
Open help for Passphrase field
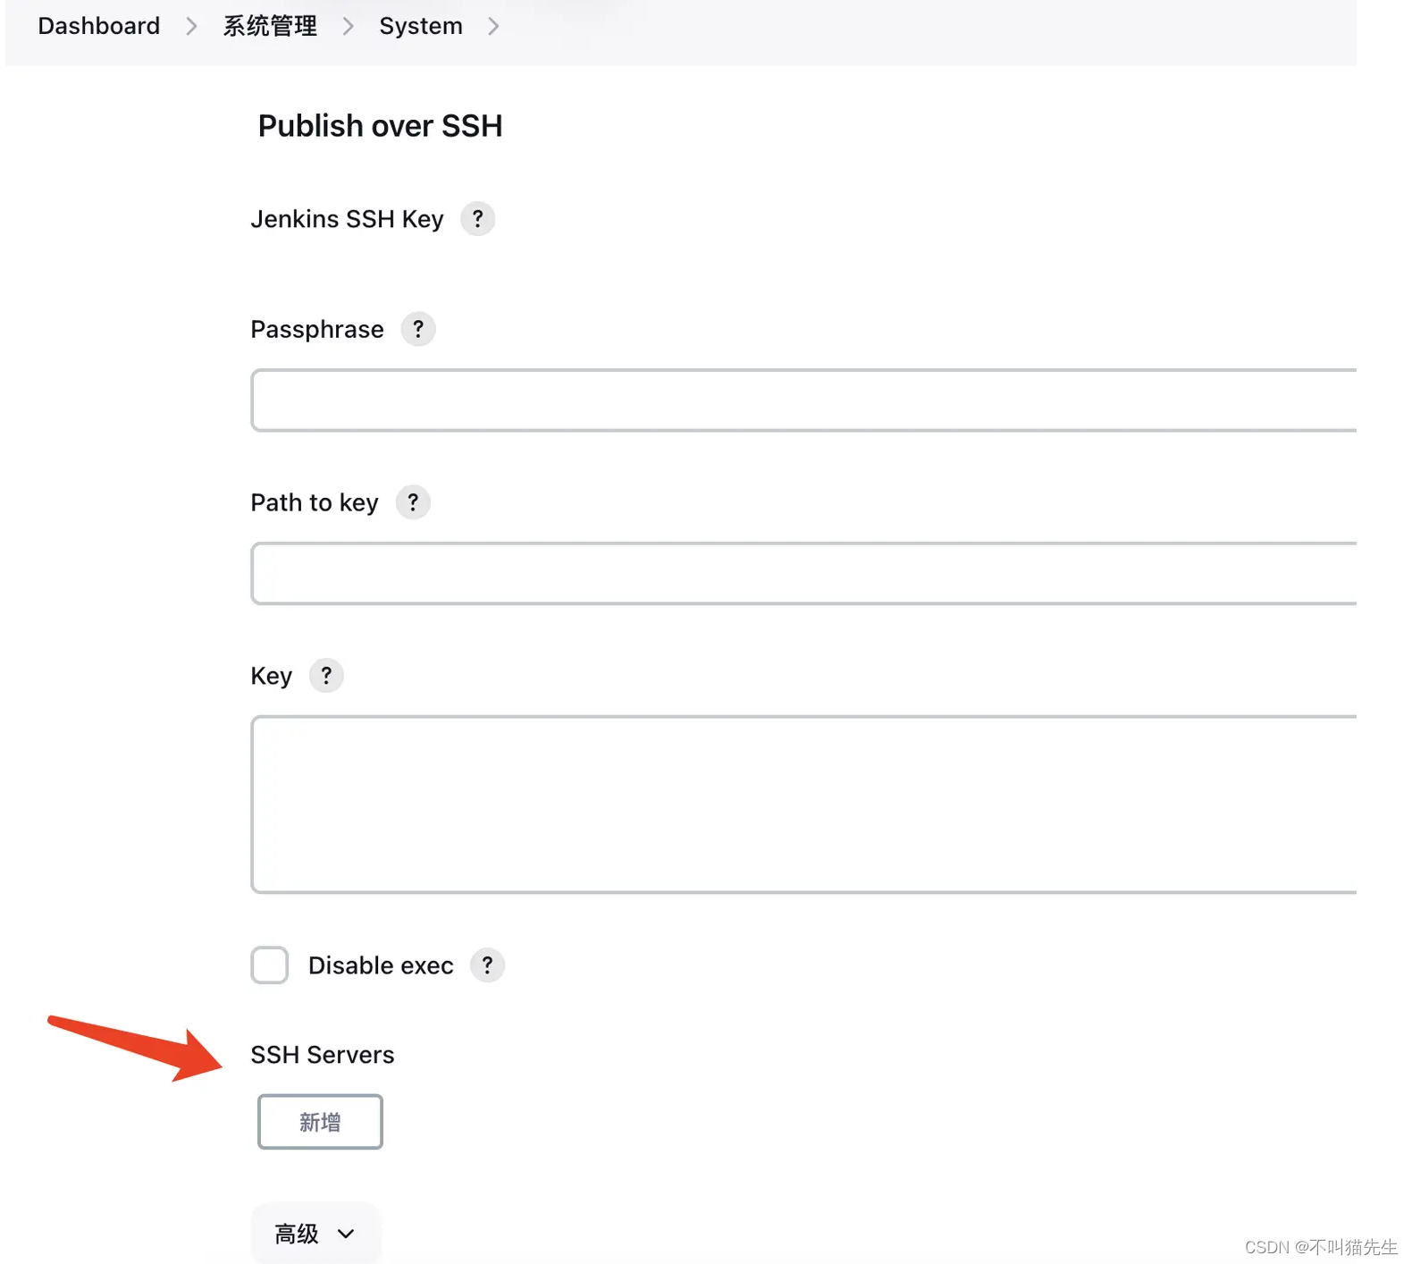coord(417,329)
